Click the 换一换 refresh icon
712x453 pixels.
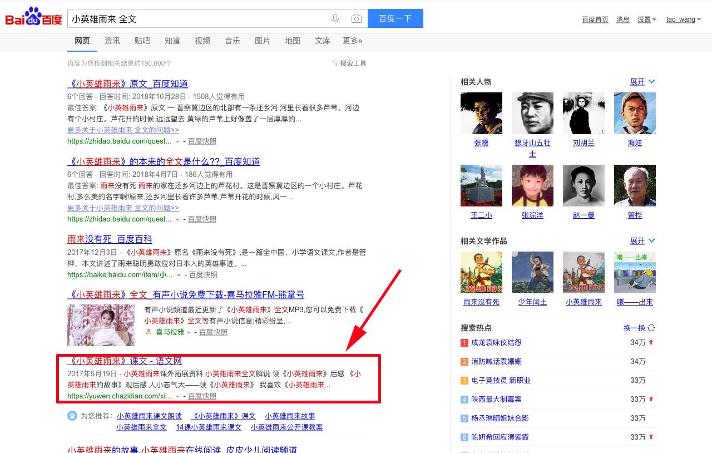click(651, 328)
